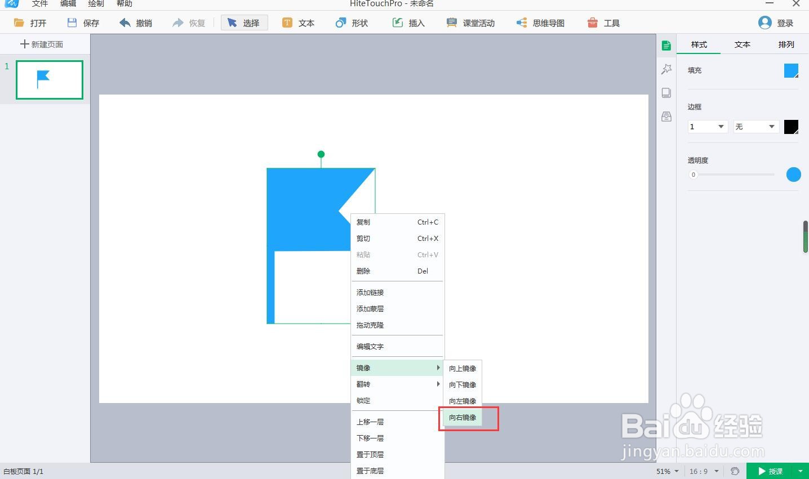The image size is (809, 479).
Task: Switch to the 文本 properties tab
Action: (742, 44)
